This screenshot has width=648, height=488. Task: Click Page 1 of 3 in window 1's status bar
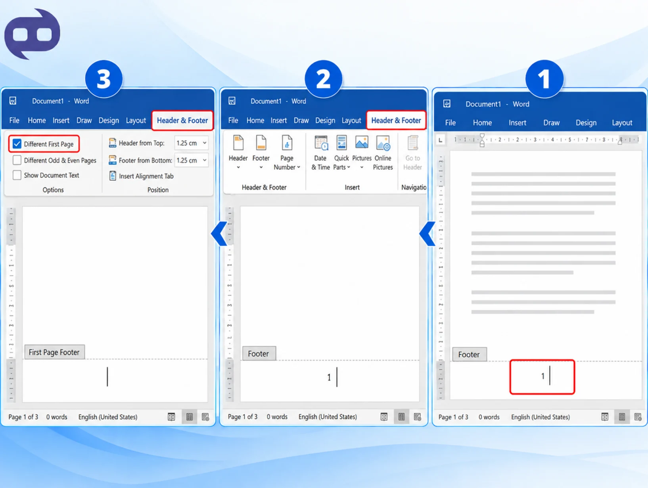453,417
